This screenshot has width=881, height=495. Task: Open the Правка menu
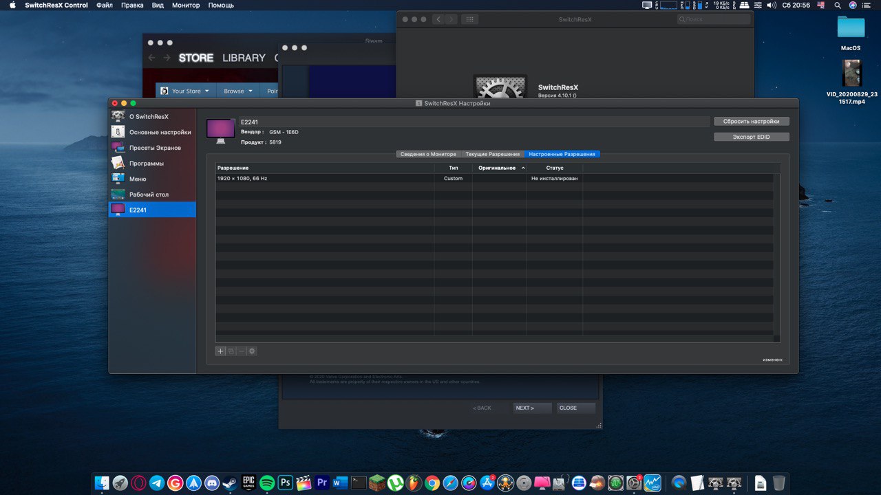[x=132, y=5]
